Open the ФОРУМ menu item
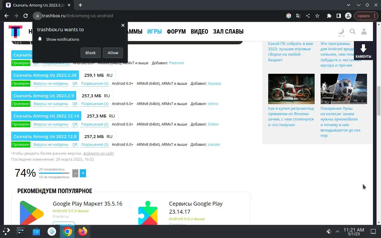This screenshot has height=238, width=381. click(x=176, y=32)
